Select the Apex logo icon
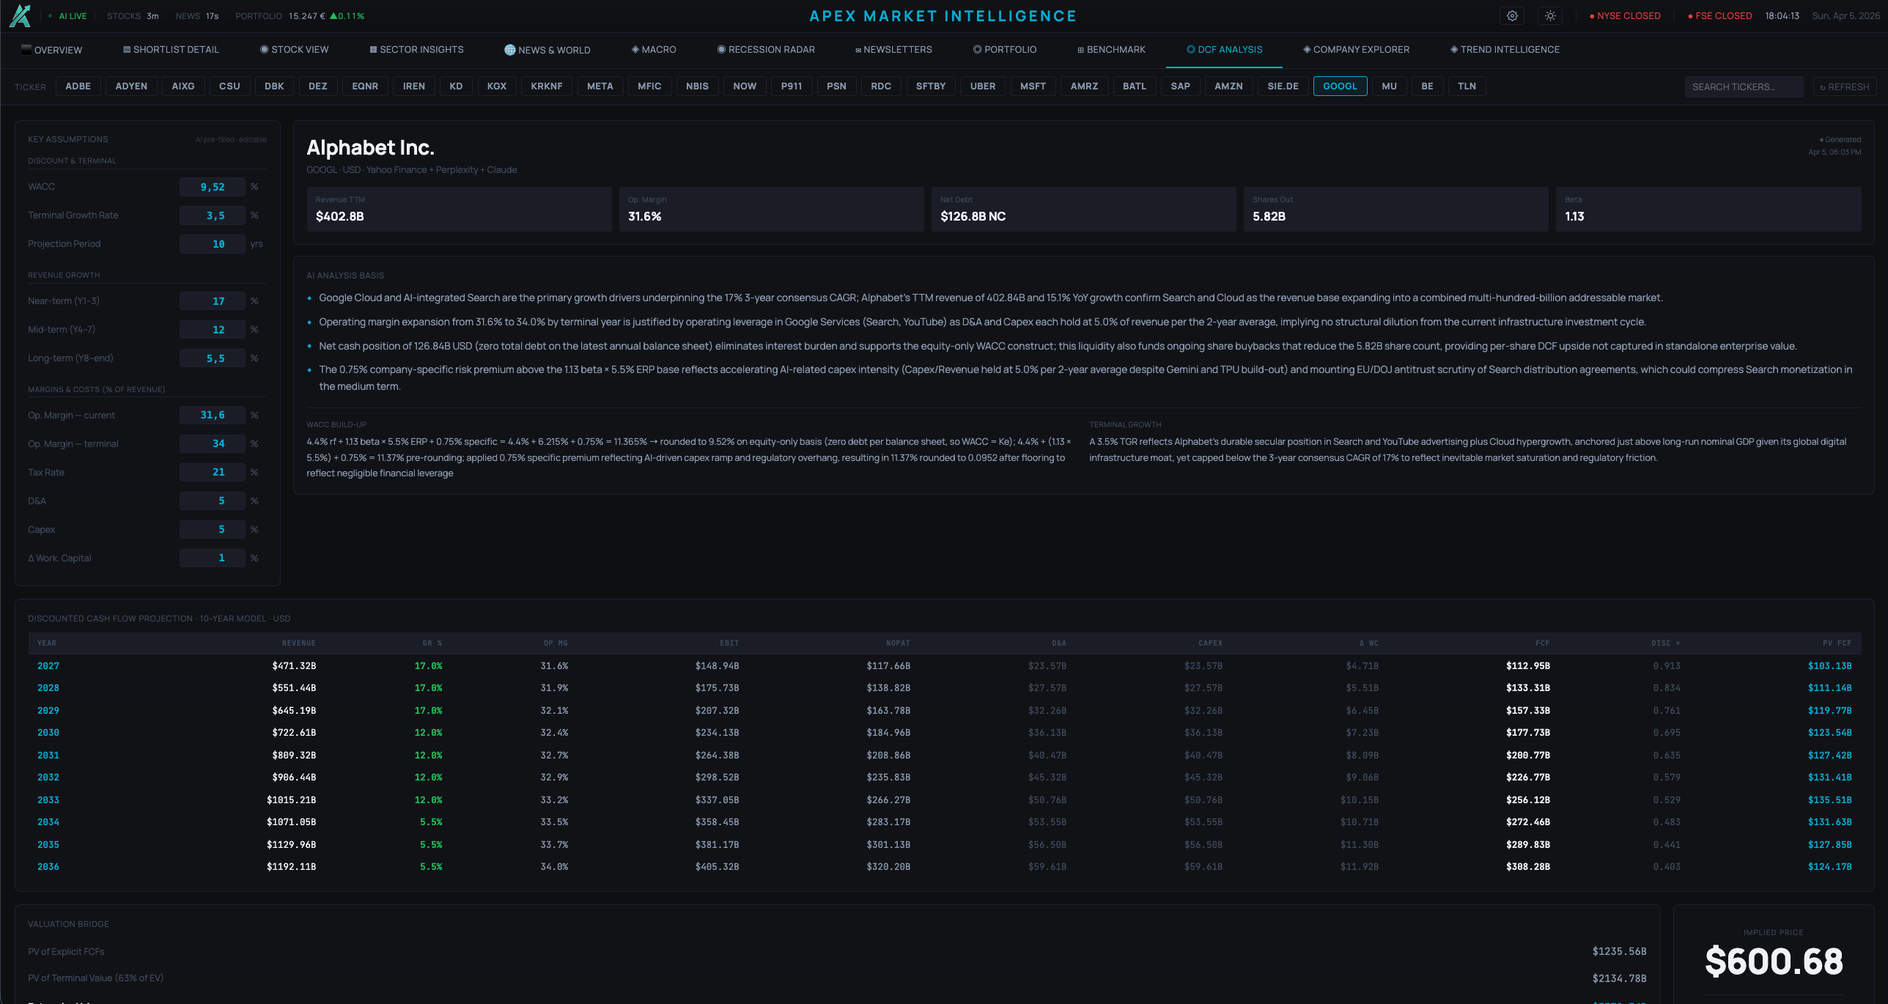The image size is (1888, 1004). 21,15
